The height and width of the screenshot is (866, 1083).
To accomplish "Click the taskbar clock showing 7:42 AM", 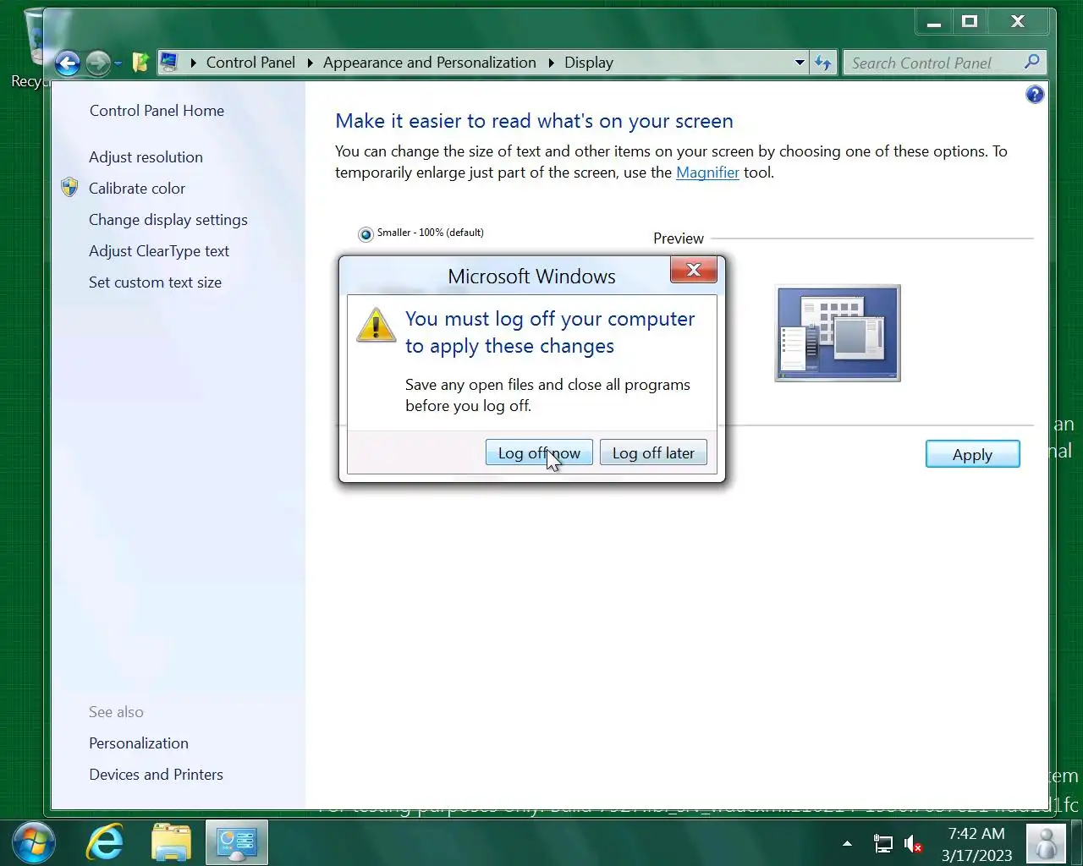I will click(x=976, y=844).
